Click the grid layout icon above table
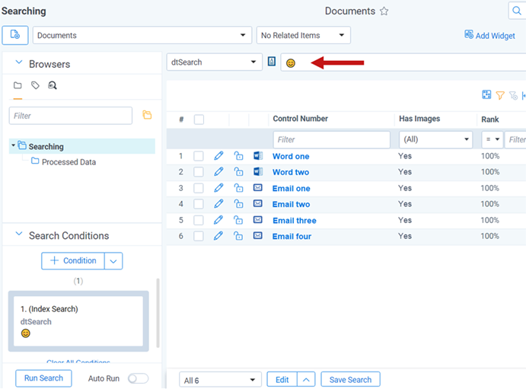This screenshot has height=389, width=526. click(486, 95)
